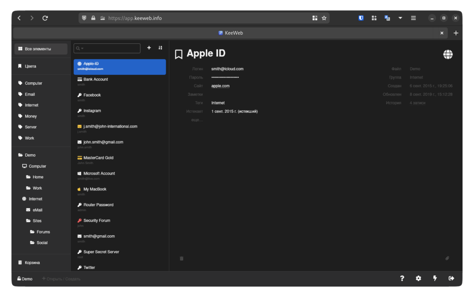The width and height of the screenshot is (474, 299).
Task: Click the trash icon below entry details
Action: pyautogui.click(x=181, y=258)
